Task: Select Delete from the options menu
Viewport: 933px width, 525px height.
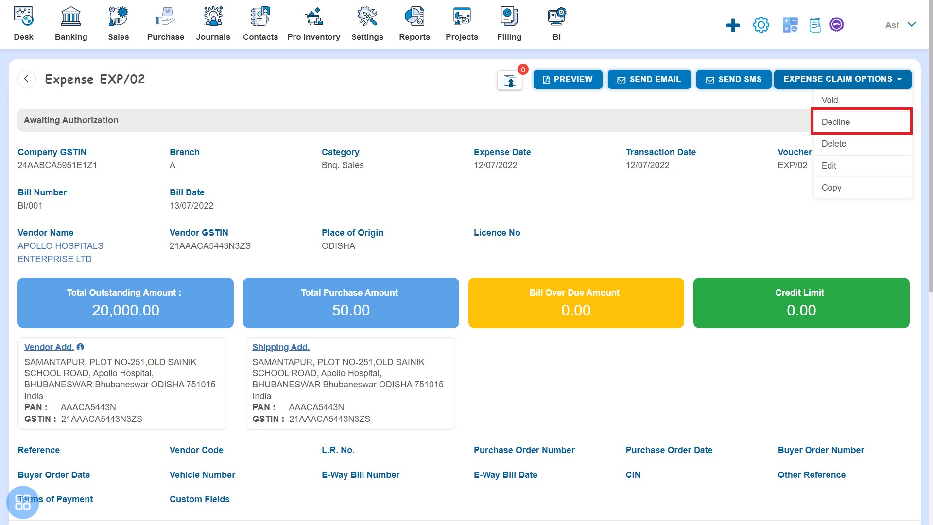Action: pos(863,144)
